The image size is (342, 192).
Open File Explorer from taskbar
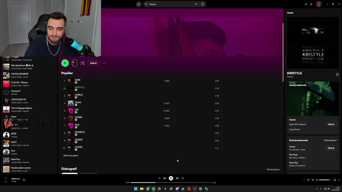point(142,189)
